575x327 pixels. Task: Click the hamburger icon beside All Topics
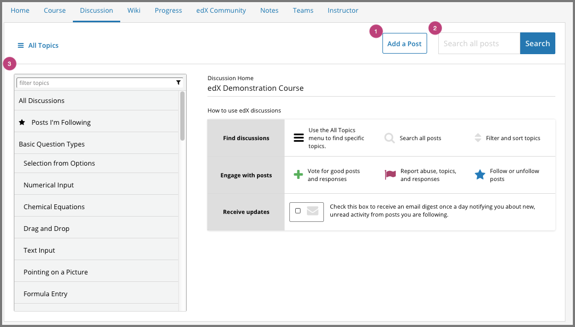[21, 46]
